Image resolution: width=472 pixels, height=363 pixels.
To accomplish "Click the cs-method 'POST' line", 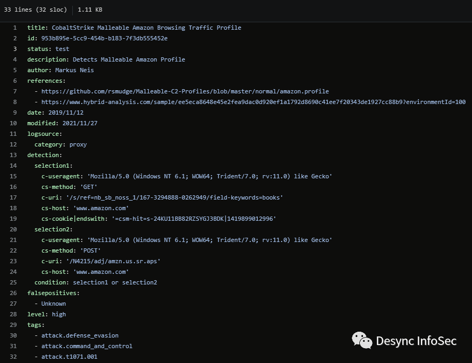I will (x=71, y=250).
